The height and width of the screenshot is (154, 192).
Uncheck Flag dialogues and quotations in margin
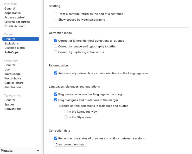[56, 100]
